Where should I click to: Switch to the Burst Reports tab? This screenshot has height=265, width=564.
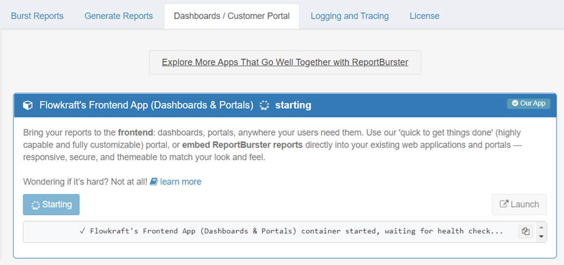(x=37, y=16)
